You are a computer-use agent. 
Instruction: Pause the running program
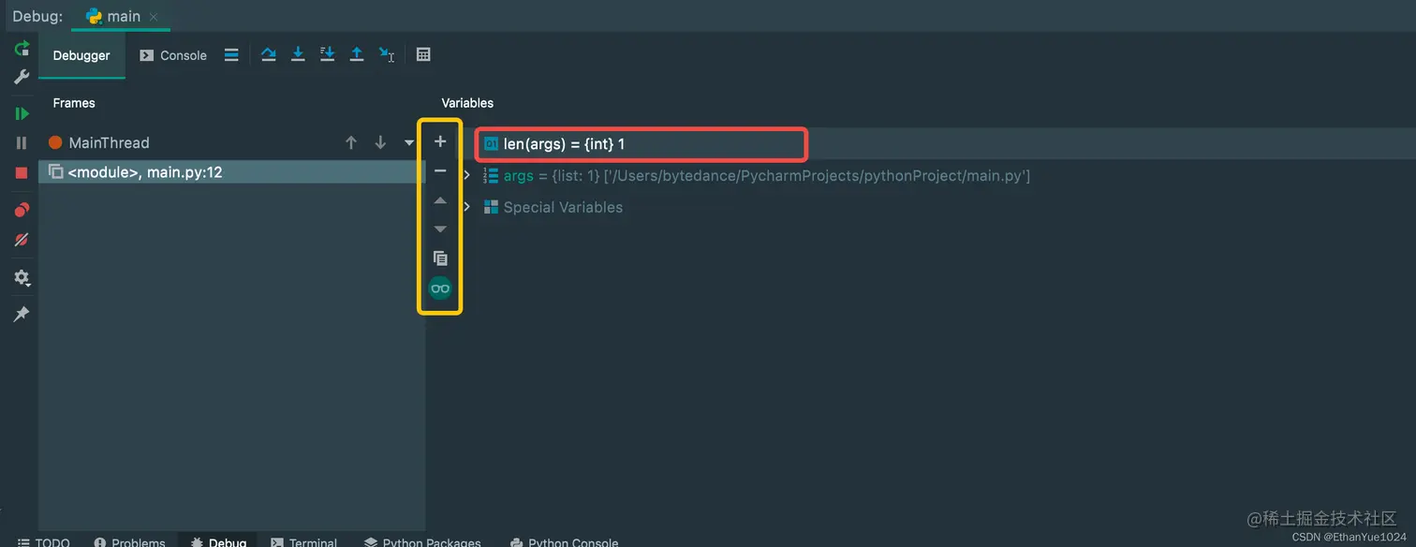click(22, 143)
